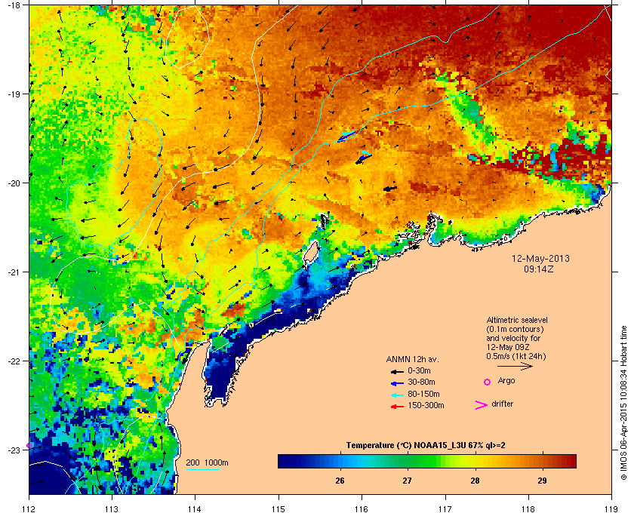Click the colorbar tick label 26

point(340,481)
